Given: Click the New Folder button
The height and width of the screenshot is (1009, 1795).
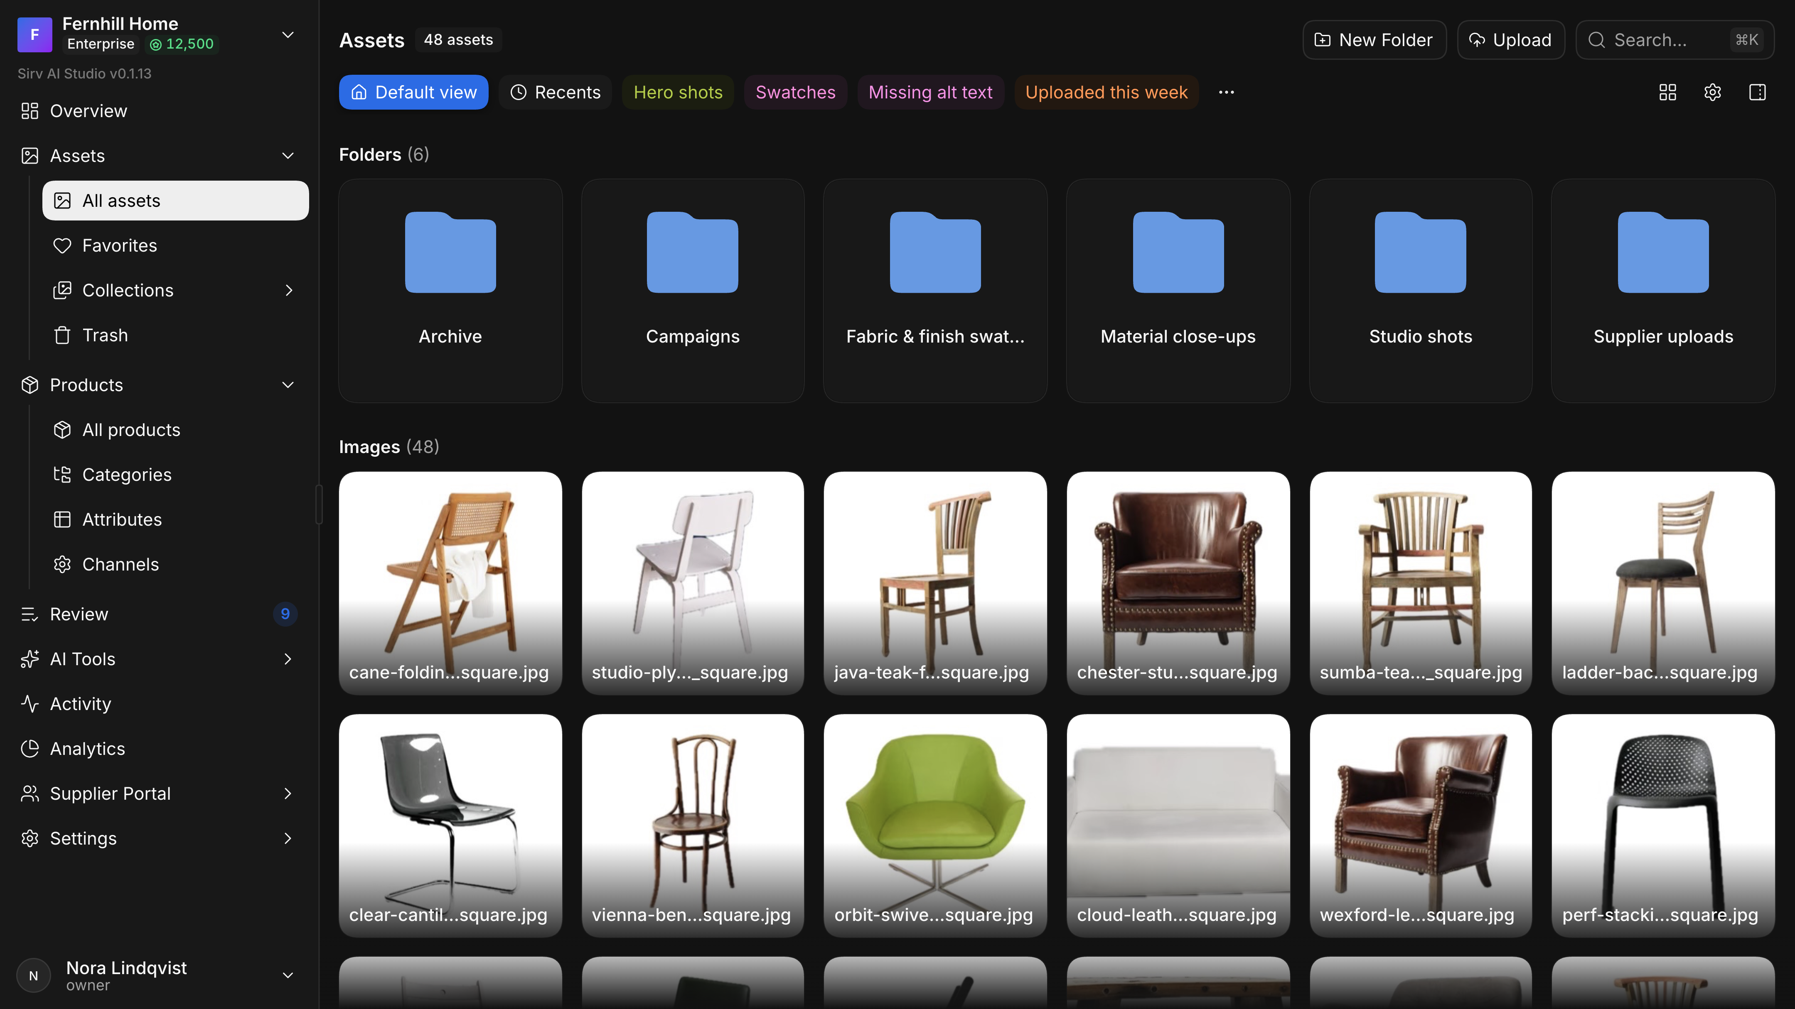Looking at the screenshot, I should click(x=1374, y=40).
